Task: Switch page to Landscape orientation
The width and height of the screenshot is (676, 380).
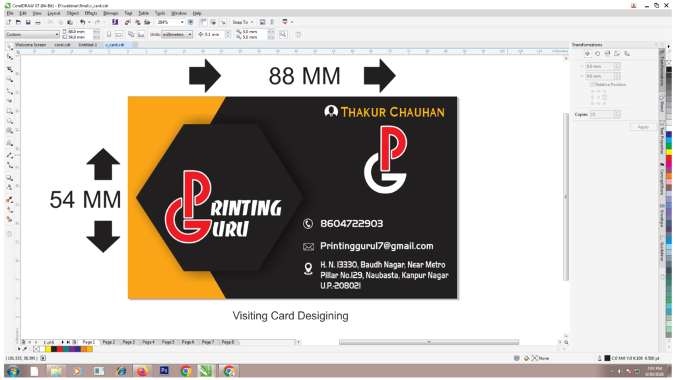Action: 119,34
